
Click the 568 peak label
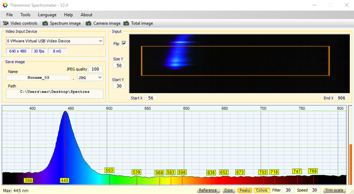(159, 172)
